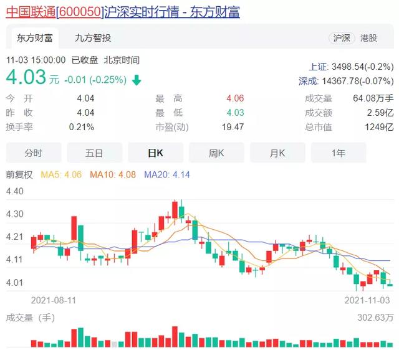Select the 月K chart tab
The width and height of the screenshot is (399, 350).
coord(277,153)
